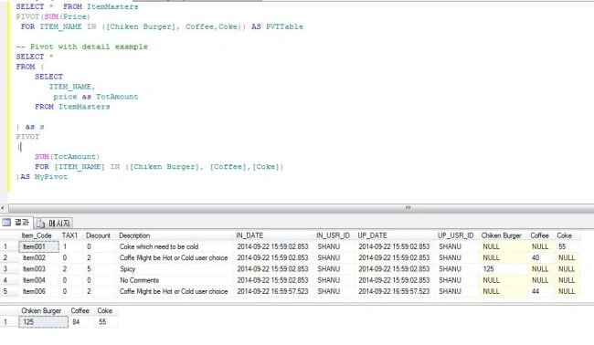Image resolution: width=594 pixels, height=345 pixels.
Task: Click the 125 cell in second result grid
Action: point(44,322)
